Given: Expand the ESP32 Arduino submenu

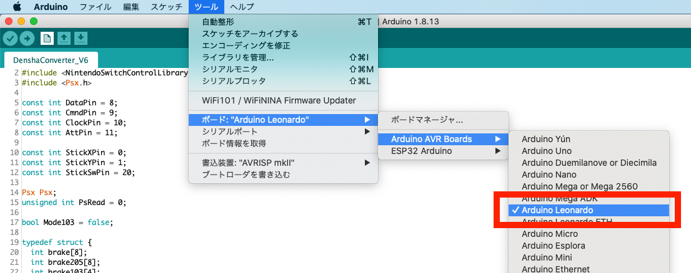Looking at the screenshot, I should click(x=444, y=151).
